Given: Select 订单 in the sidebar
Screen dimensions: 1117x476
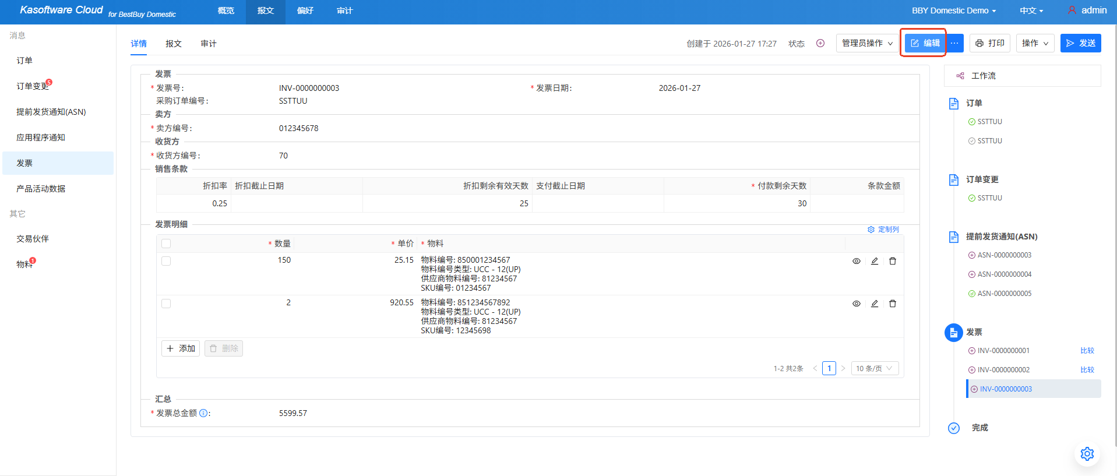Looking at the screenshot, I should [x=58, y=61].
